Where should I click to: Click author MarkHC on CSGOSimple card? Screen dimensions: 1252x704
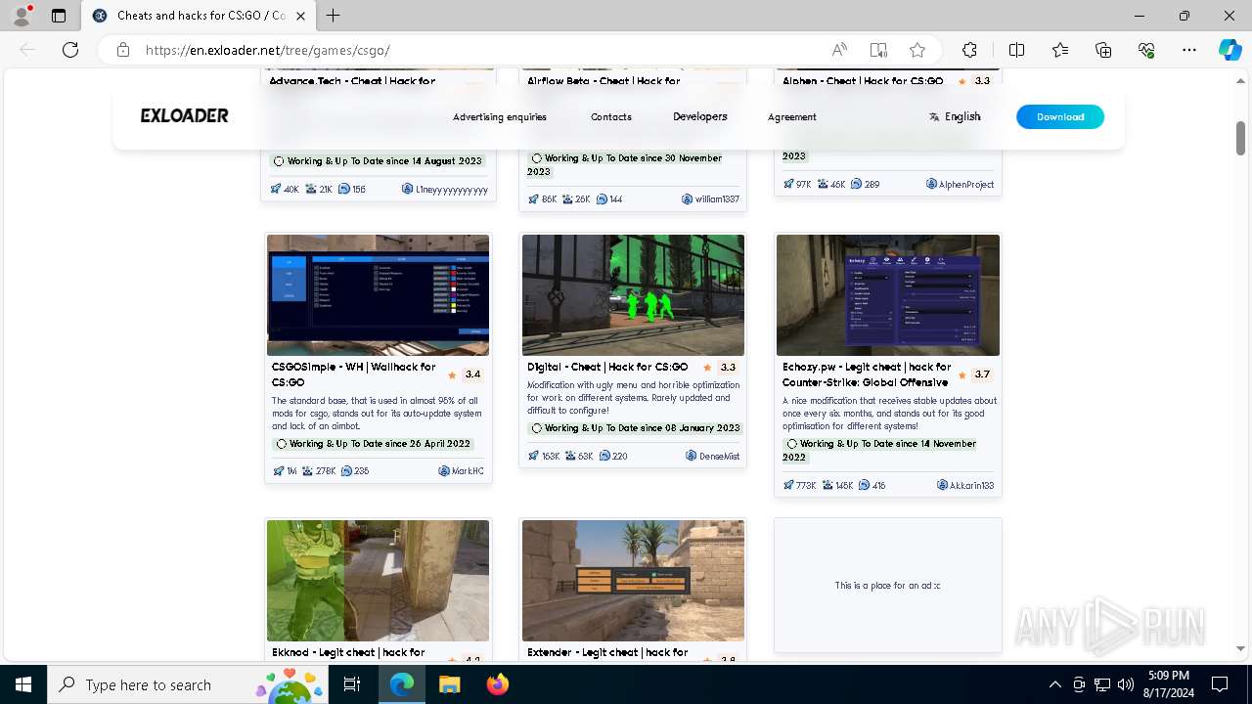pos(462,471)
